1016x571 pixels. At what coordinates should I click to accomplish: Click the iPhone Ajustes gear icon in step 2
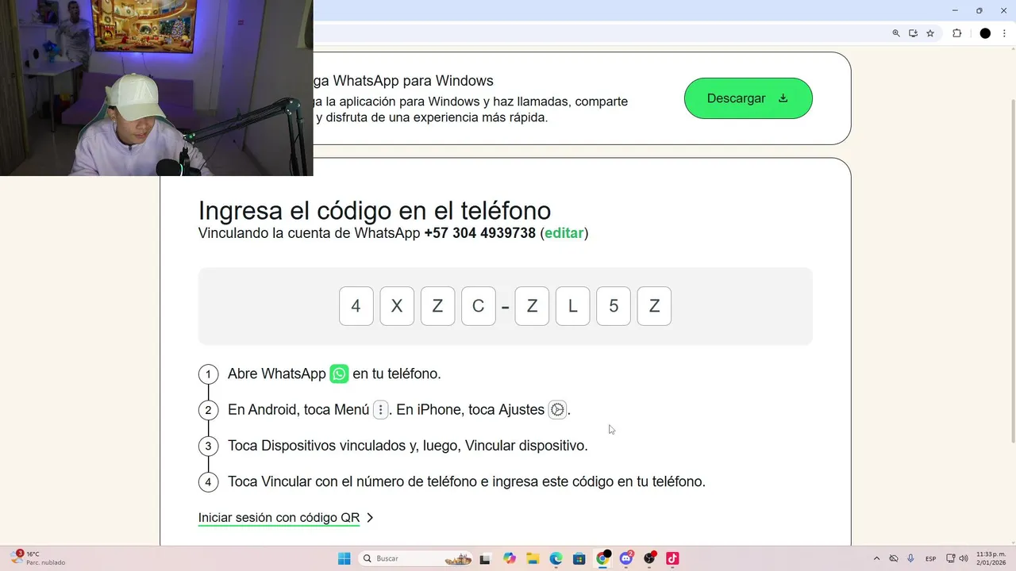tap(557, 410)
